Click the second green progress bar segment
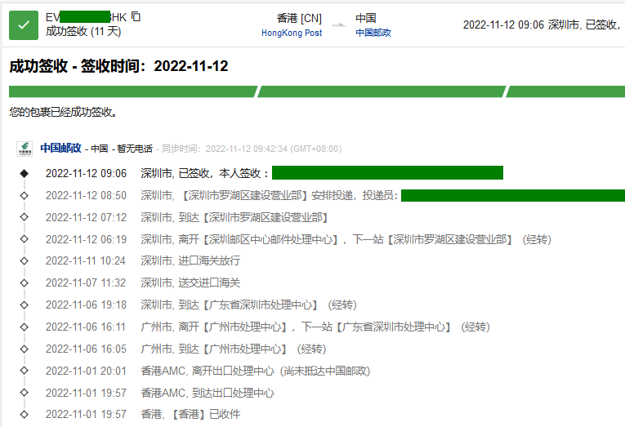This screenshot has height=427, width=625. click(381, 91)
